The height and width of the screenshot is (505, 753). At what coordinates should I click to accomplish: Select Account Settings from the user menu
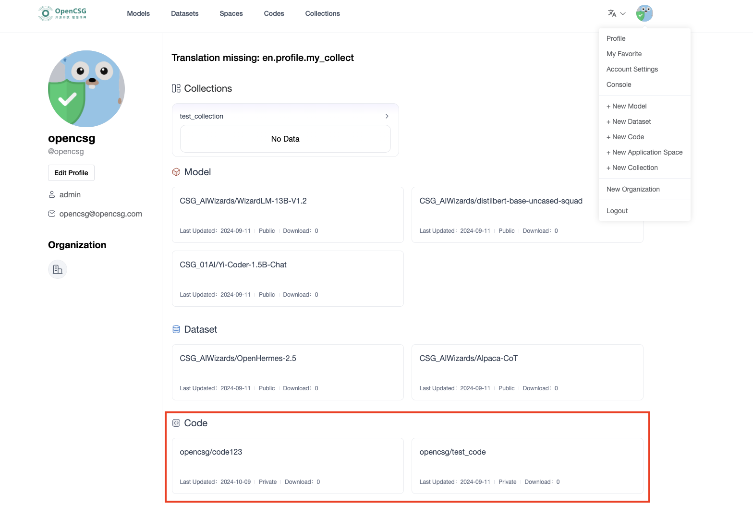632,69
